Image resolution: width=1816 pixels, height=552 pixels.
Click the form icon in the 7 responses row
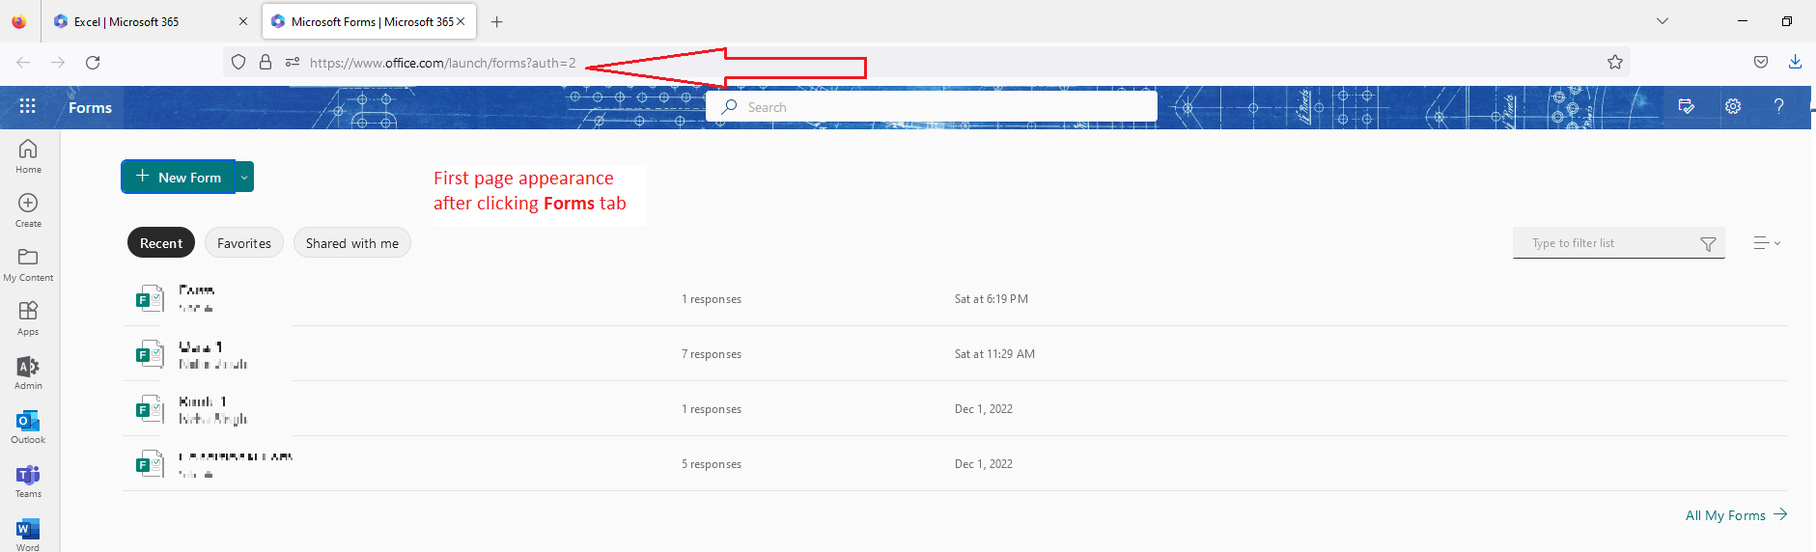coord(150,354)
